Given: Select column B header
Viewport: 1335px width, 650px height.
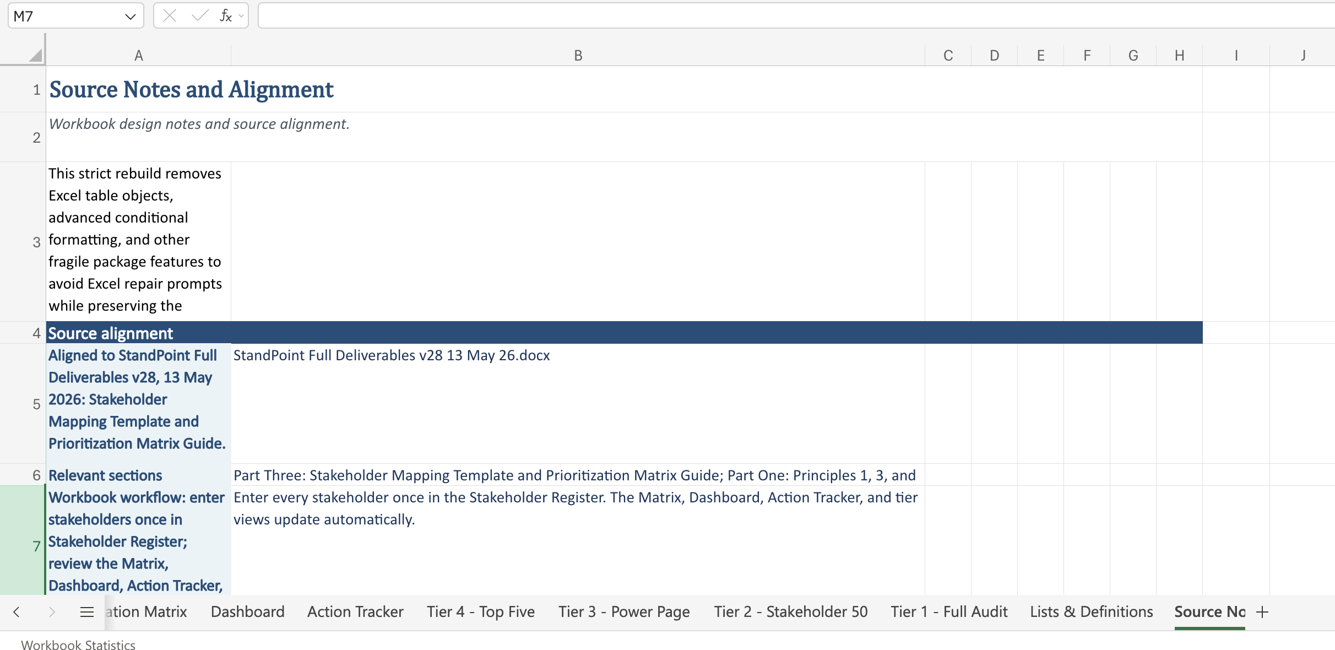Looking at the screenshot, I should pyautogui.click(x=578, y=55).
